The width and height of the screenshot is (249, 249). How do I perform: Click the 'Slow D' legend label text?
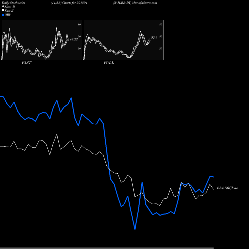10,7
